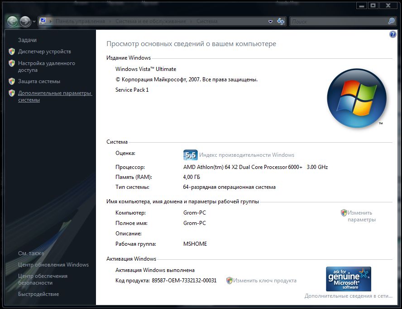The image size is (402, 309).
Task: Open Центр обновления Windows
Action: 53,264
